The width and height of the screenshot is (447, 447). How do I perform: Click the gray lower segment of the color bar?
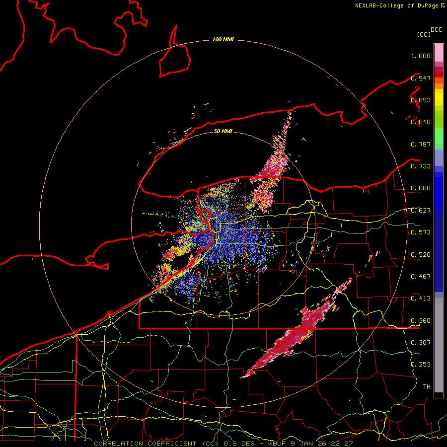[x=439, y=345]
